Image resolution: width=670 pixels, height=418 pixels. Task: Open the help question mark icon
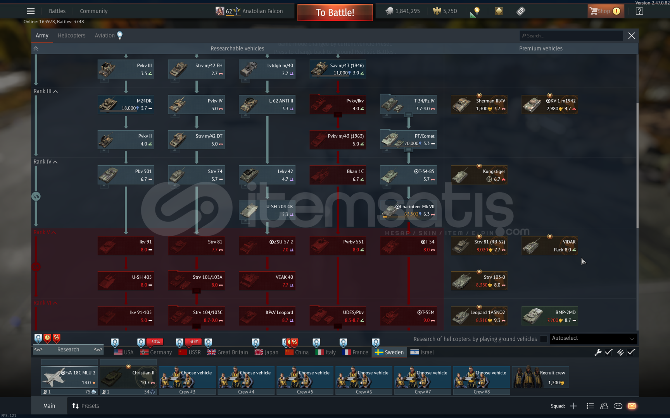[x=639, y=11]
